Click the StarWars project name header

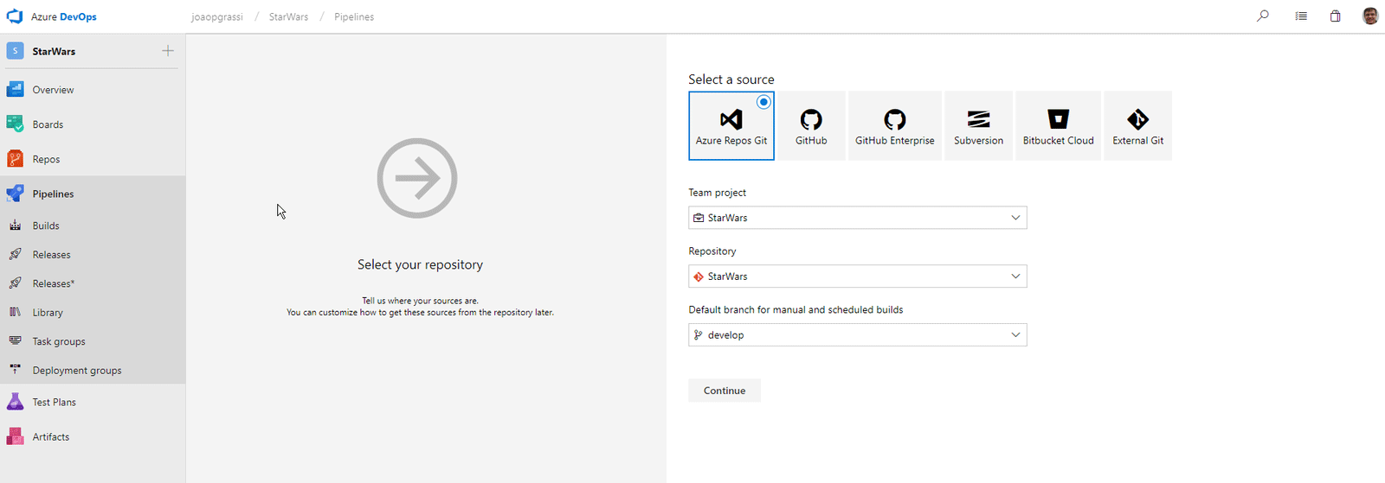(54, 51)
